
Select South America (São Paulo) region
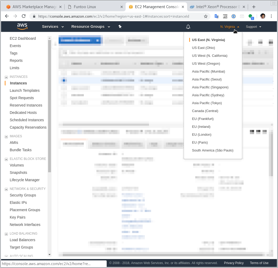[213, 150]
